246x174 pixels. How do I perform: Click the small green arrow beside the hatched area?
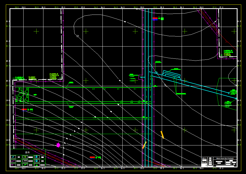click(x=35, y=95)
